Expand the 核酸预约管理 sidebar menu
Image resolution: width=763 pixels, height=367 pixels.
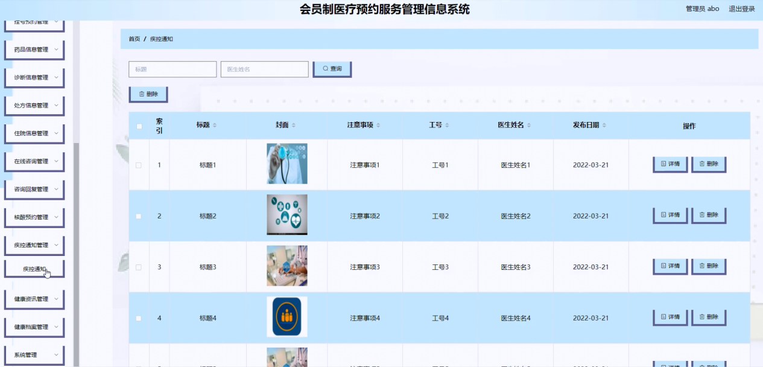[x=34, y=217]
